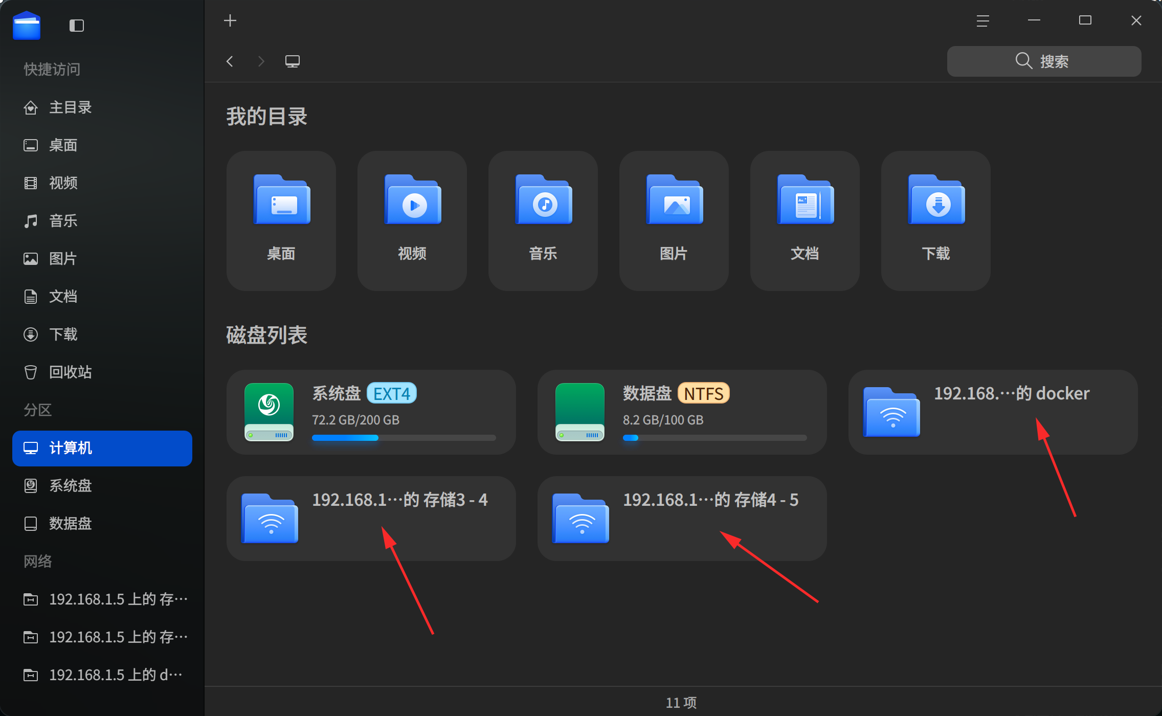Toggle the sidebar panel icon

click(77, 25)
